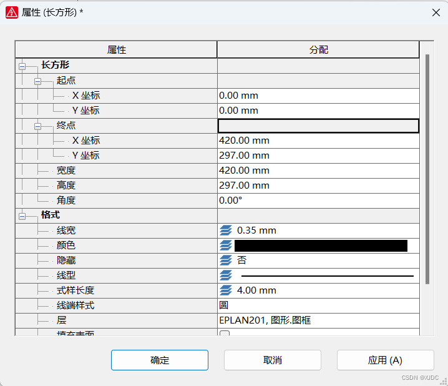Image resolution: width=448 pixels, height=386 pixels.
Task: Click the layer icon beside 线宽 value
Action: tap(225, 230)
